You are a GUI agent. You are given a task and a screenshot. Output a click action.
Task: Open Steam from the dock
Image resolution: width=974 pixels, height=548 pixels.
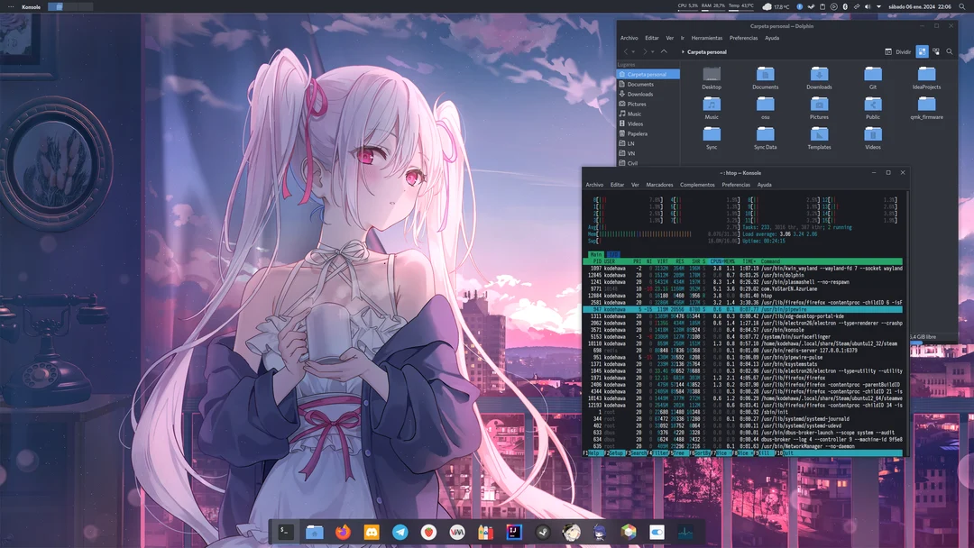tap(543, 532)
